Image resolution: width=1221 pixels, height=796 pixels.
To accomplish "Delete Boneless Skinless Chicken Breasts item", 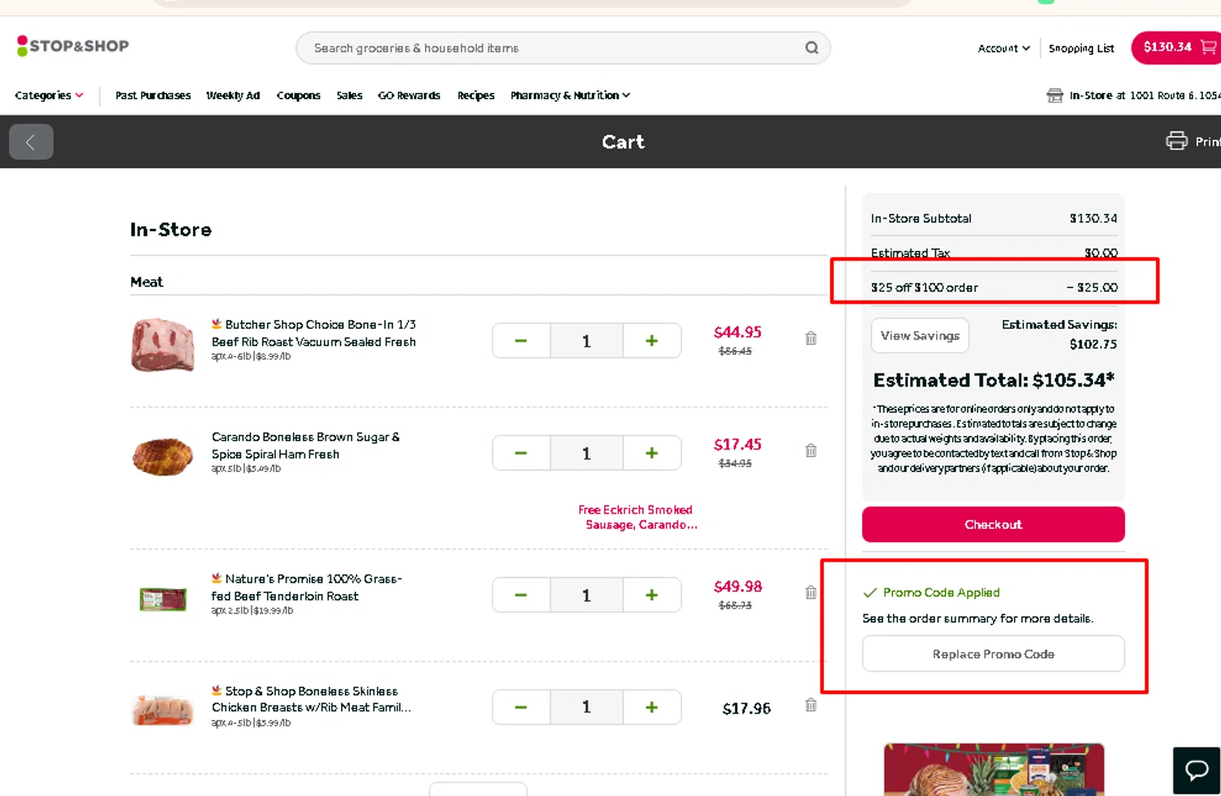I will [x=811, y=706].
